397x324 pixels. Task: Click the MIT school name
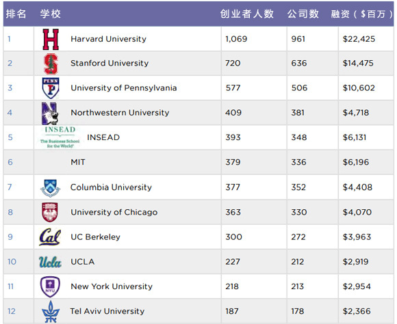(78, 162)
